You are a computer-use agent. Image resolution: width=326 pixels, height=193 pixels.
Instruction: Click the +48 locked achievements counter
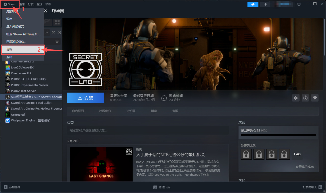pyautogui.click(x=297, y=154)
